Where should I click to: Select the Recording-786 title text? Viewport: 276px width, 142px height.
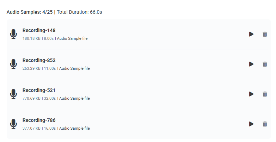(x=39, y=120)
